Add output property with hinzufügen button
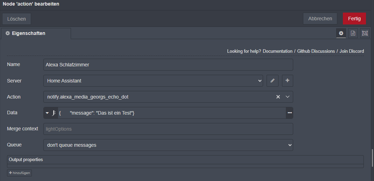Screen dimensions: 374x181 pos(20,173)
